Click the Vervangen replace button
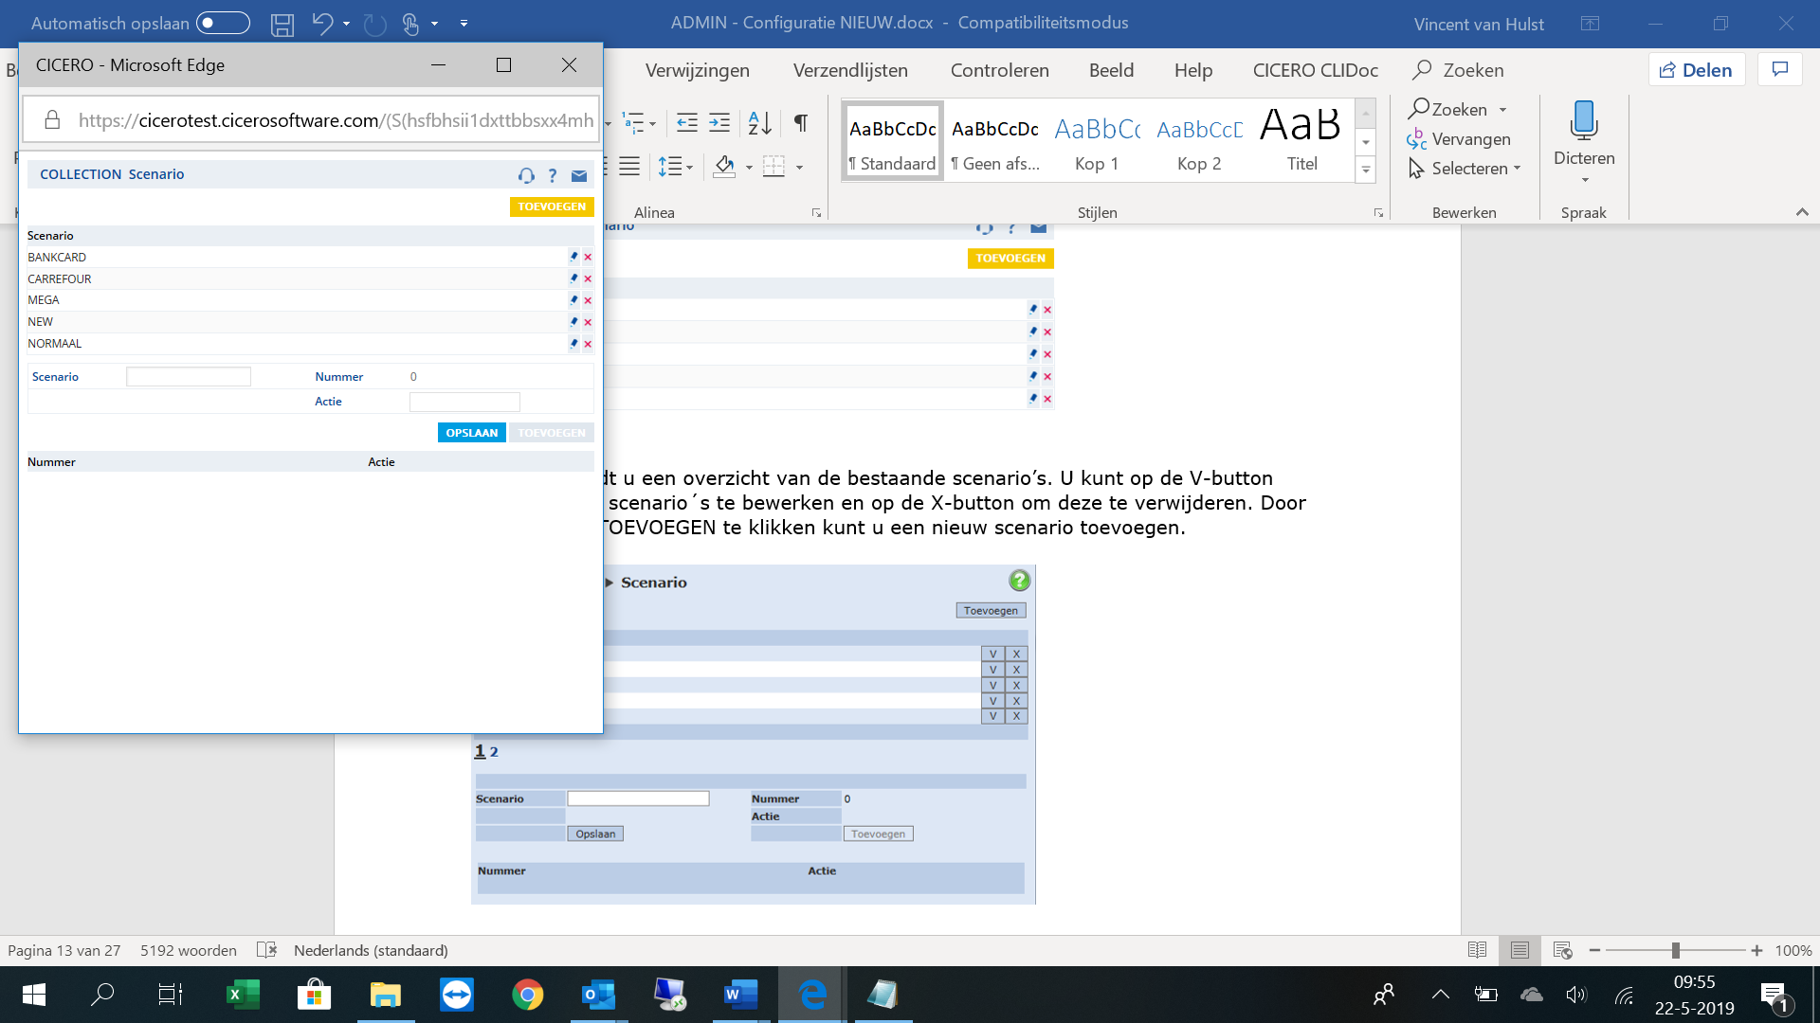The image size is (1820, 1023). pyautogui.click(x=1459, y=139)
